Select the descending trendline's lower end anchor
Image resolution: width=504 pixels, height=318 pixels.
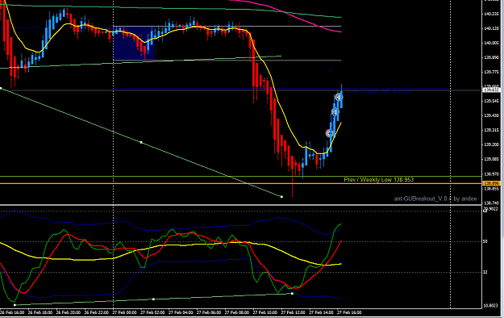(x=281, y=196)
